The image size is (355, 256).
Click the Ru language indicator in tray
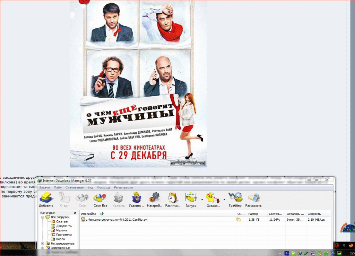coord(287,253)
